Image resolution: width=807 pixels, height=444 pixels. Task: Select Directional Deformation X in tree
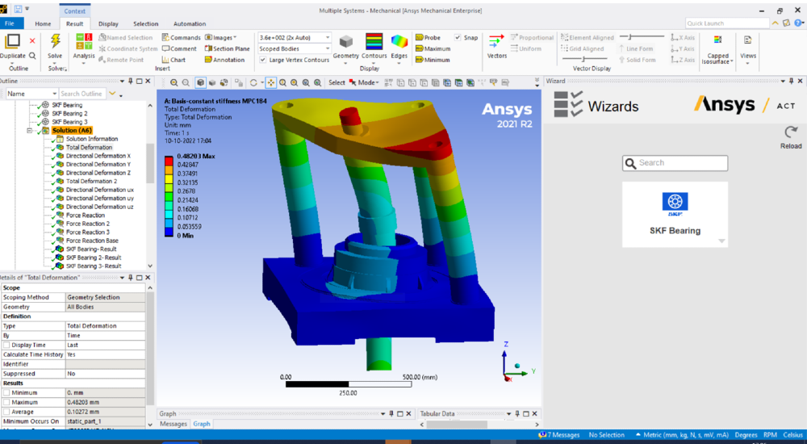98,156
